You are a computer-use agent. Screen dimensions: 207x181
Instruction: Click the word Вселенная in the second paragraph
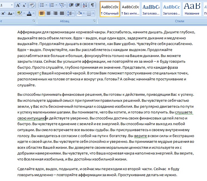click(x=33, y=159)
